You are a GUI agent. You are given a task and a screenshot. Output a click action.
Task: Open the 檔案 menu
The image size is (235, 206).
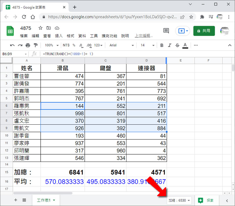click(x=24, y=36)
